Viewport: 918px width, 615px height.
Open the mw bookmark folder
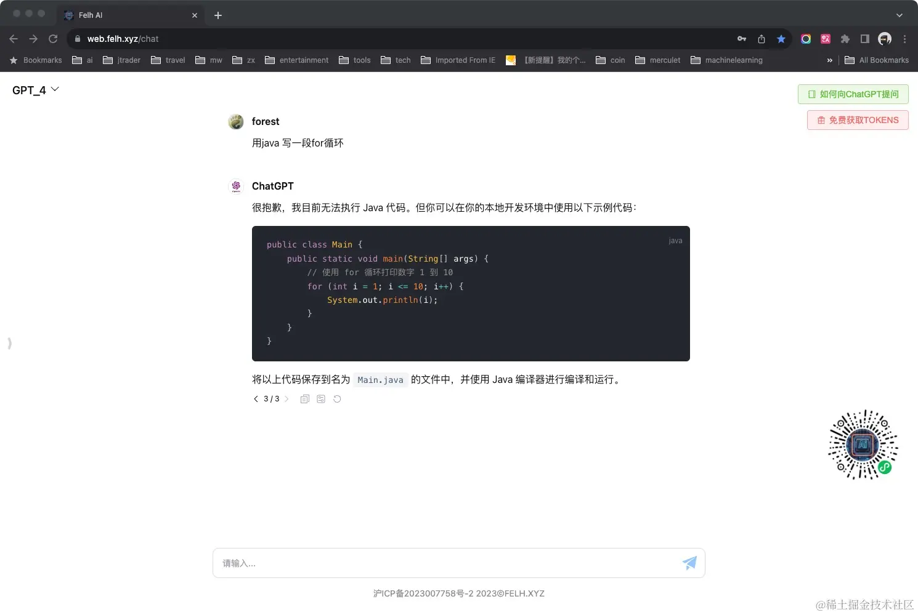click(x=209, y=60)
